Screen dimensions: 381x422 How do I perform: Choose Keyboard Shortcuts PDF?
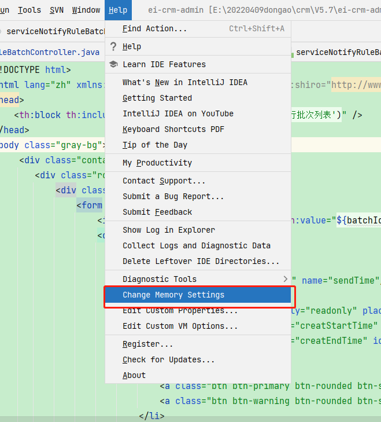(x=198, y=129)
